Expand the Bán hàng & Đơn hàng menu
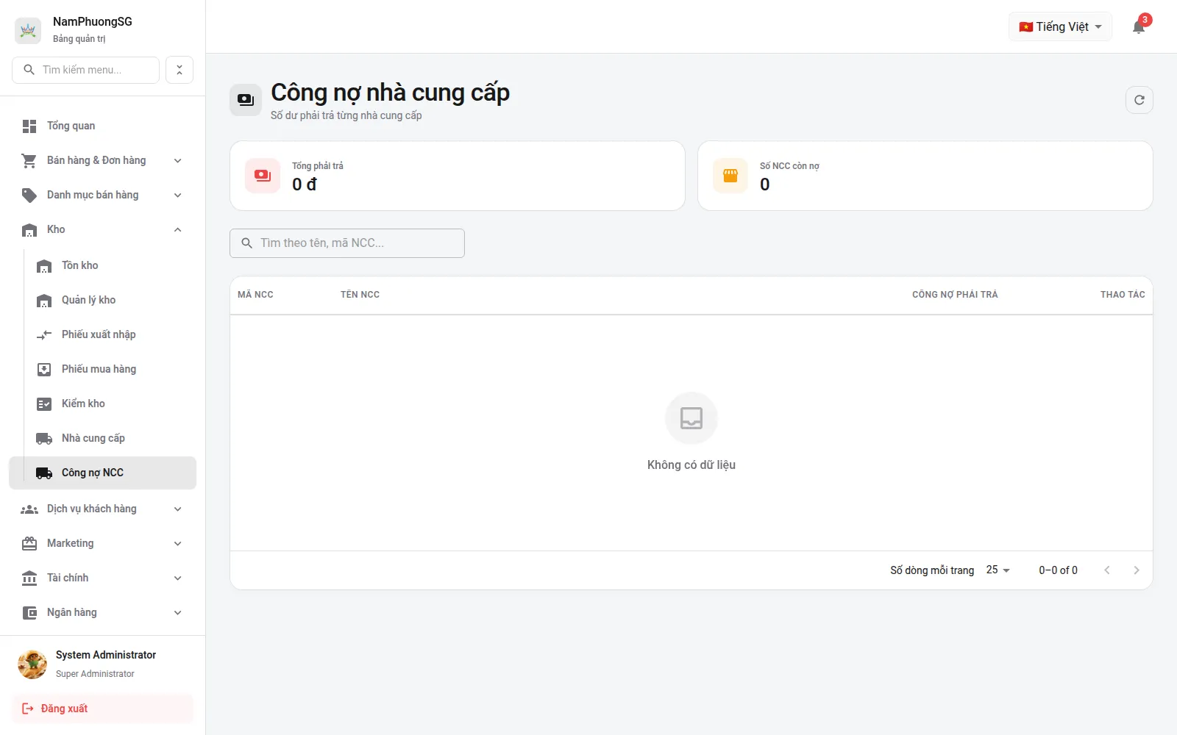The width and height of the screenshot is (1177, 735). click(102, 160)
